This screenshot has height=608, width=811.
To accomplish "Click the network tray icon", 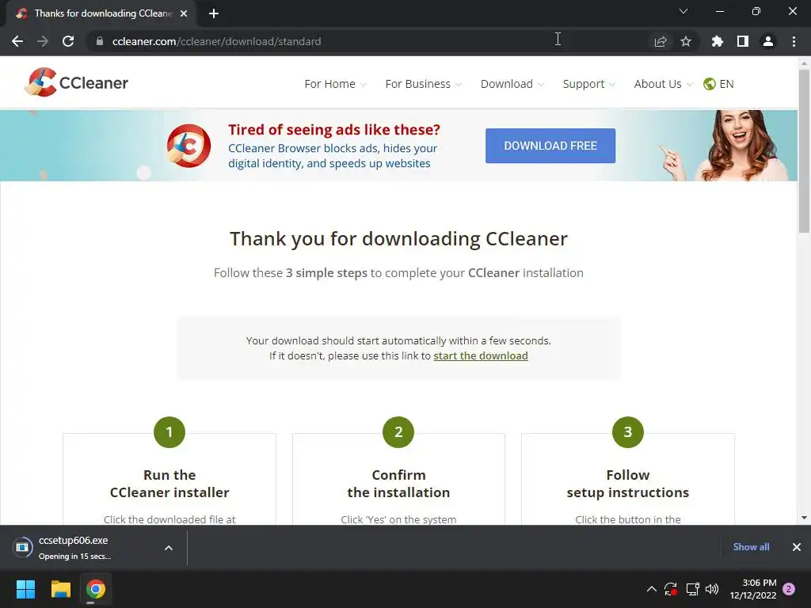I will (x=692, y=589).
